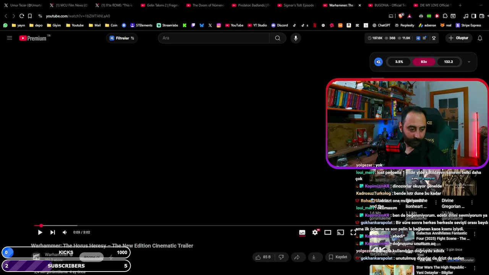Open site settings icon beside the URL

[40, 16]
